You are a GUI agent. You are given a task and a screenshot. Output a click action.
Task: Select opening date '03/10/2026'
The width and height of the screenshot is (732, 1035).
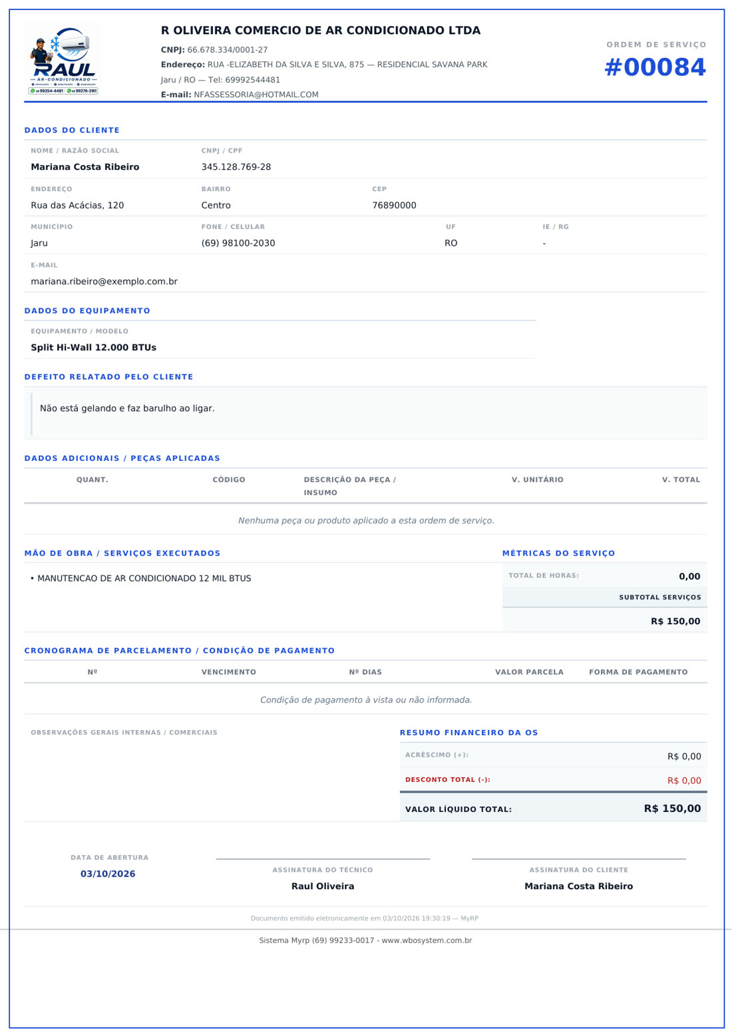(108, 874)
